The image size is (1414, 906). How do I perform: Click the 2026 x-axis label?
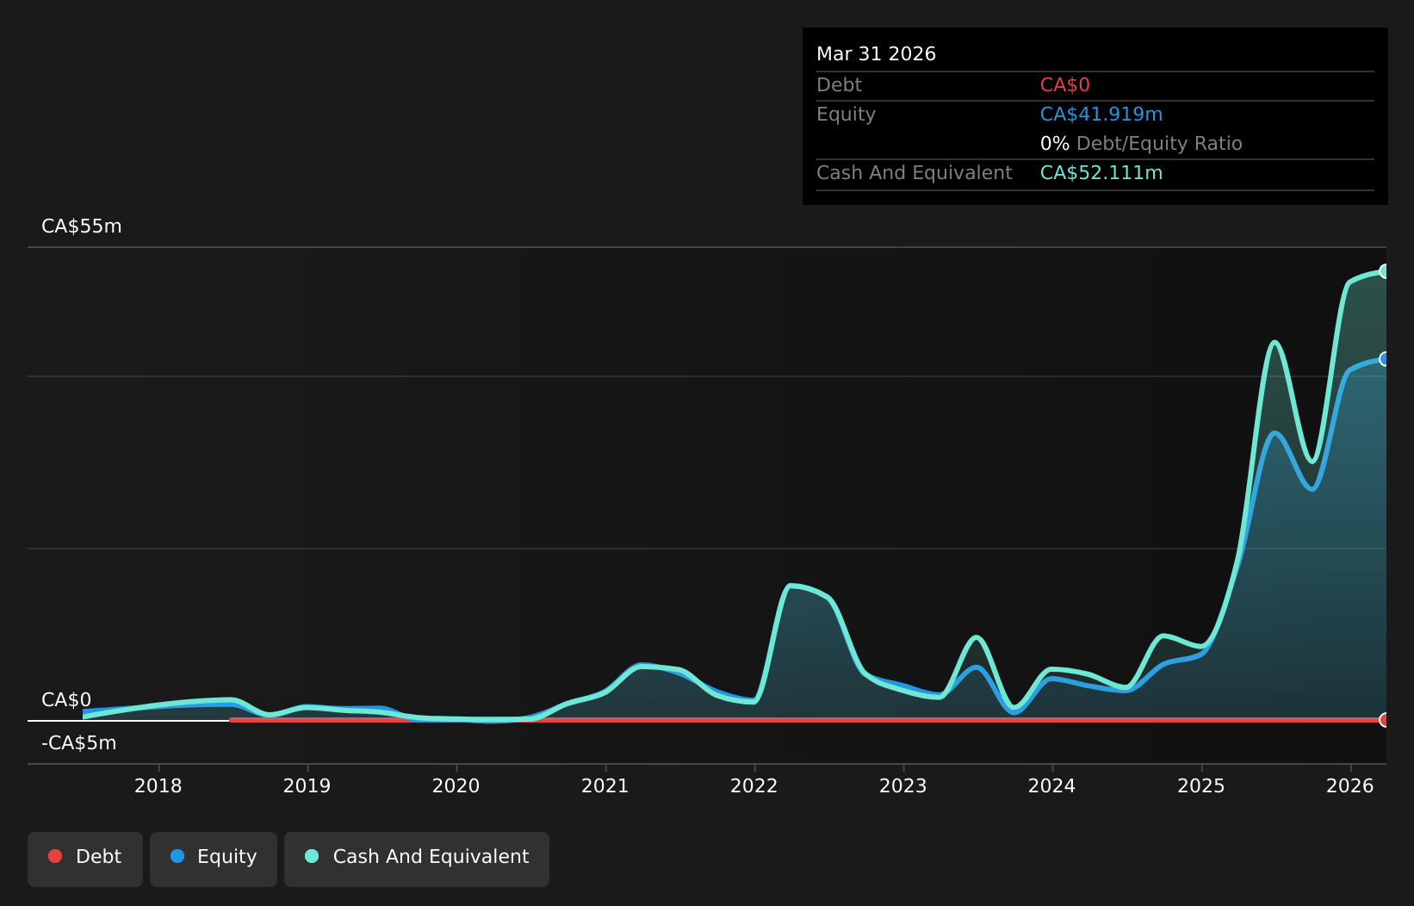[x=1350, y=785]
